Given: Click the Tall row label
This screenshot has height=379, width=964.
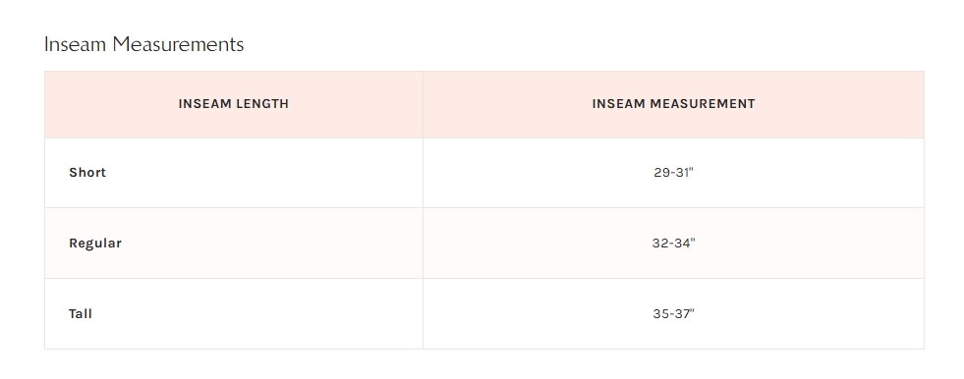Looking at the screenshot, I should click(x=81, y=314).
